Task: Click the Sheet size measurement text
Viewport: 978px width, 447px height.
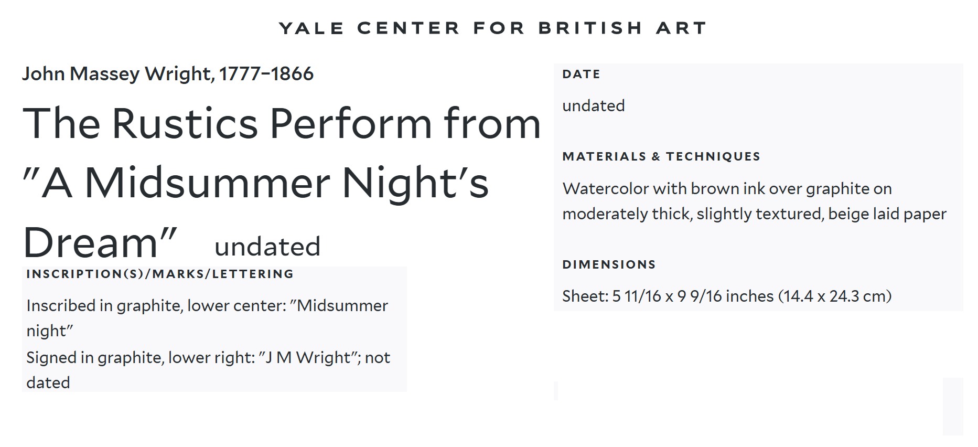Action: 727,296
